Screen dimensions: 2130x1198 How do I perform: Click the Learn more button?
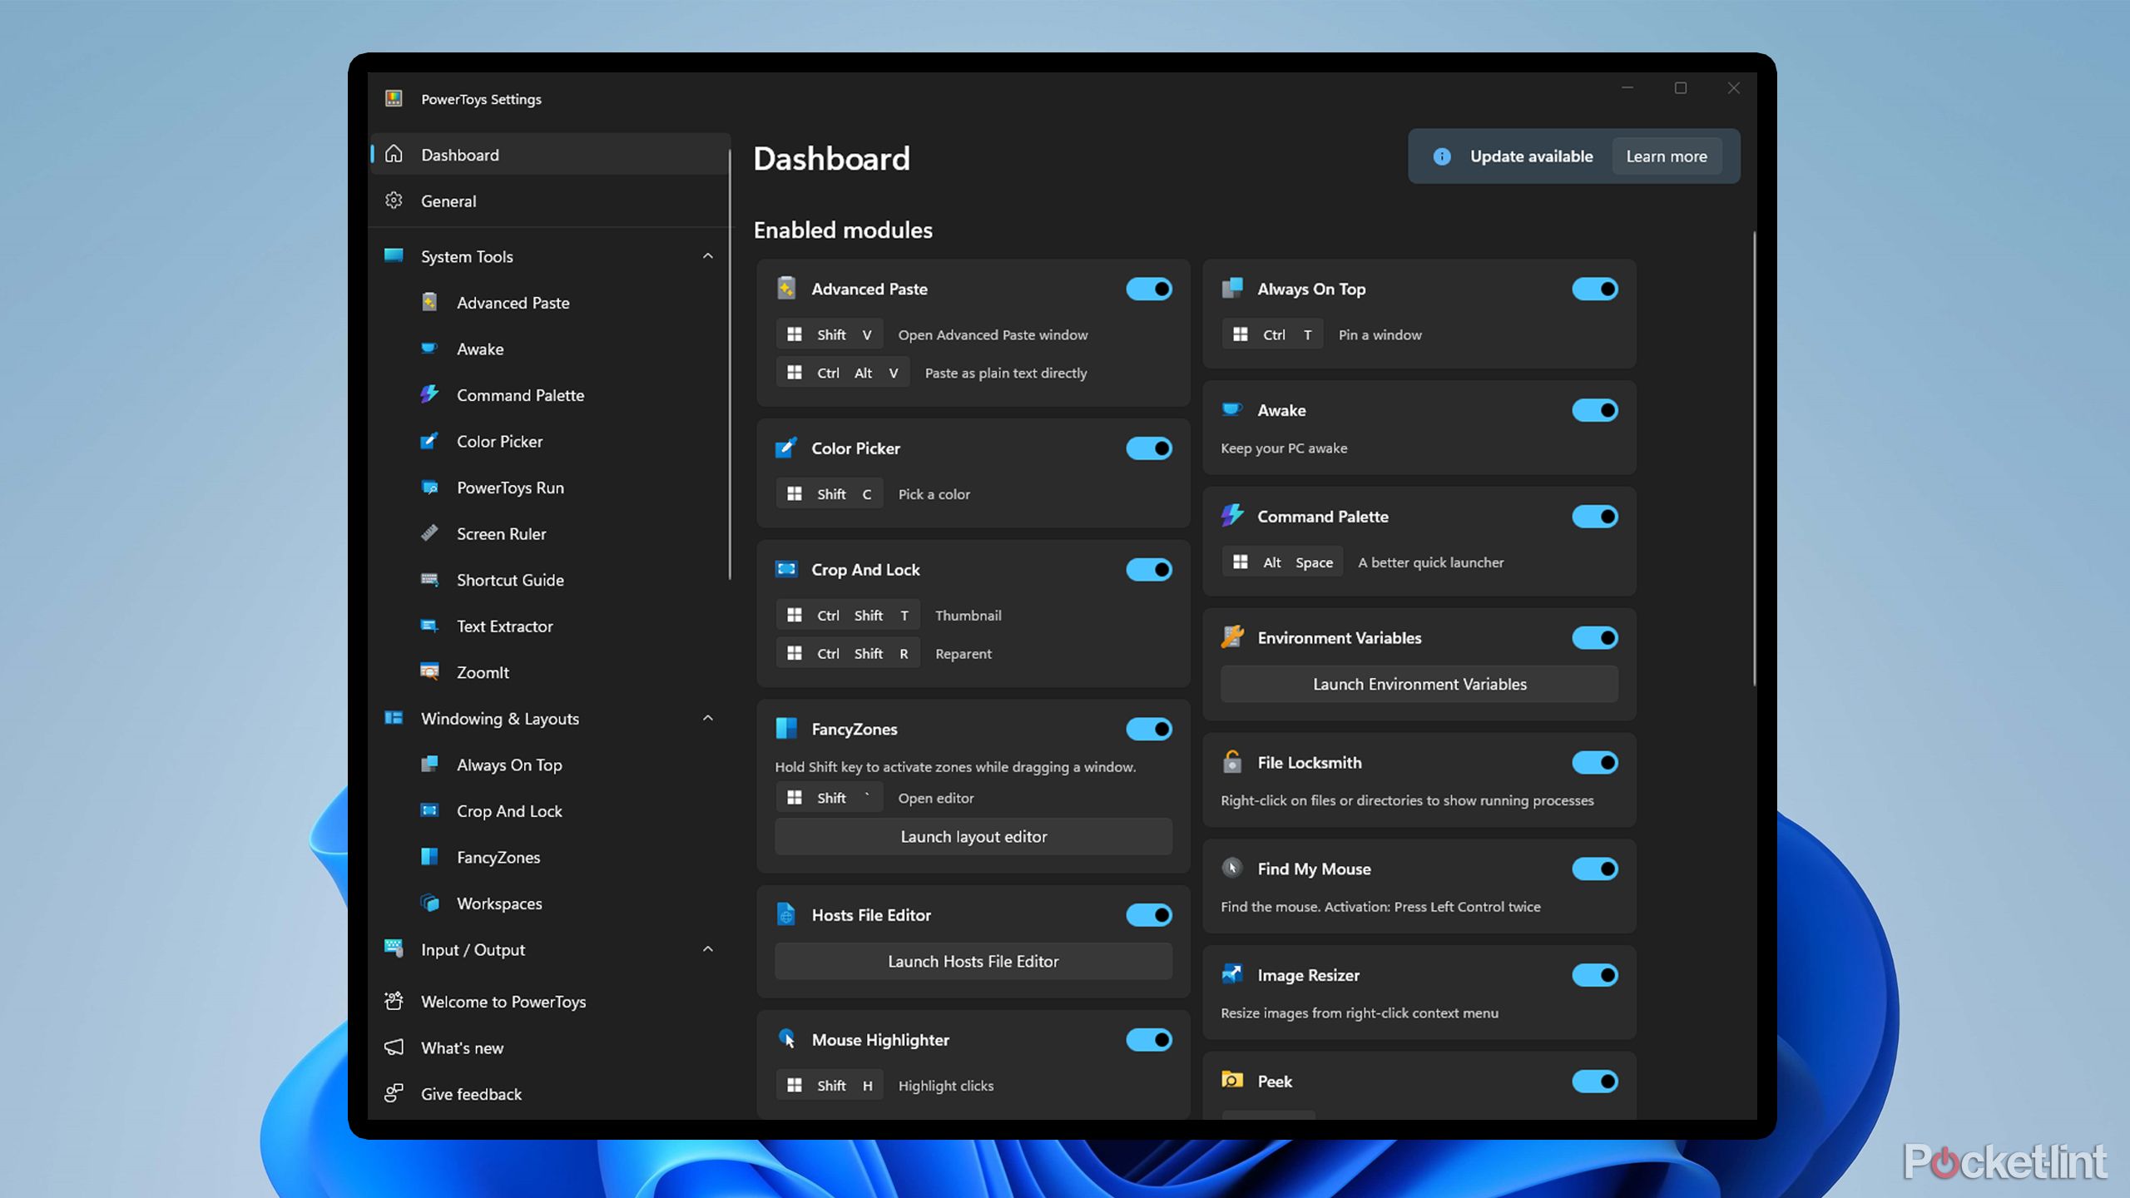pos(1666,156)
